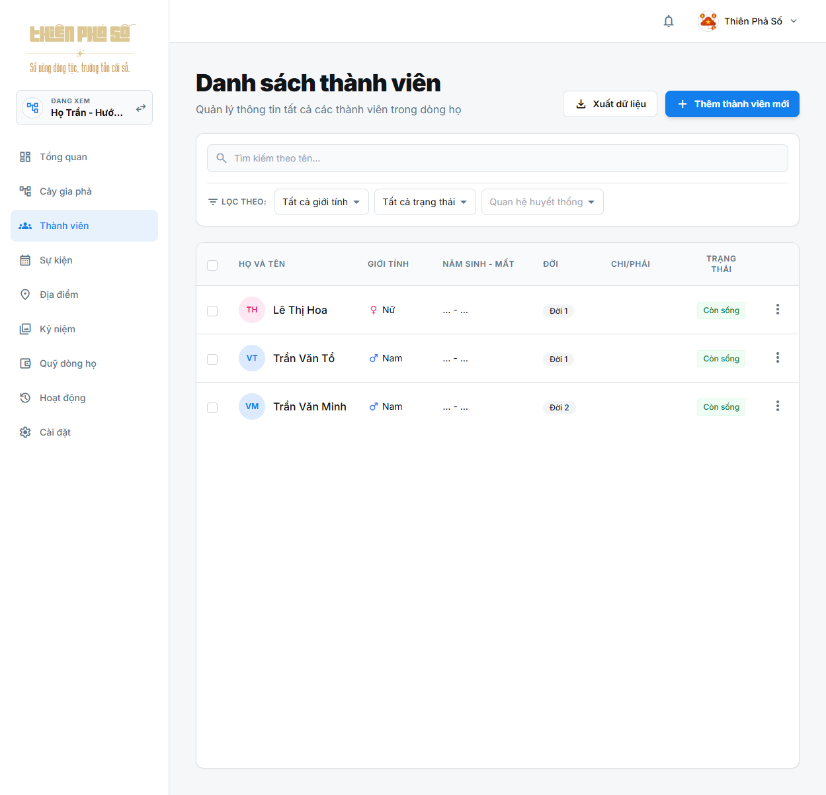The width and height of the screenshot is (826, 795).
Task: Click Còn sống status of Trần Văn Minh
Action: (721, 407)
